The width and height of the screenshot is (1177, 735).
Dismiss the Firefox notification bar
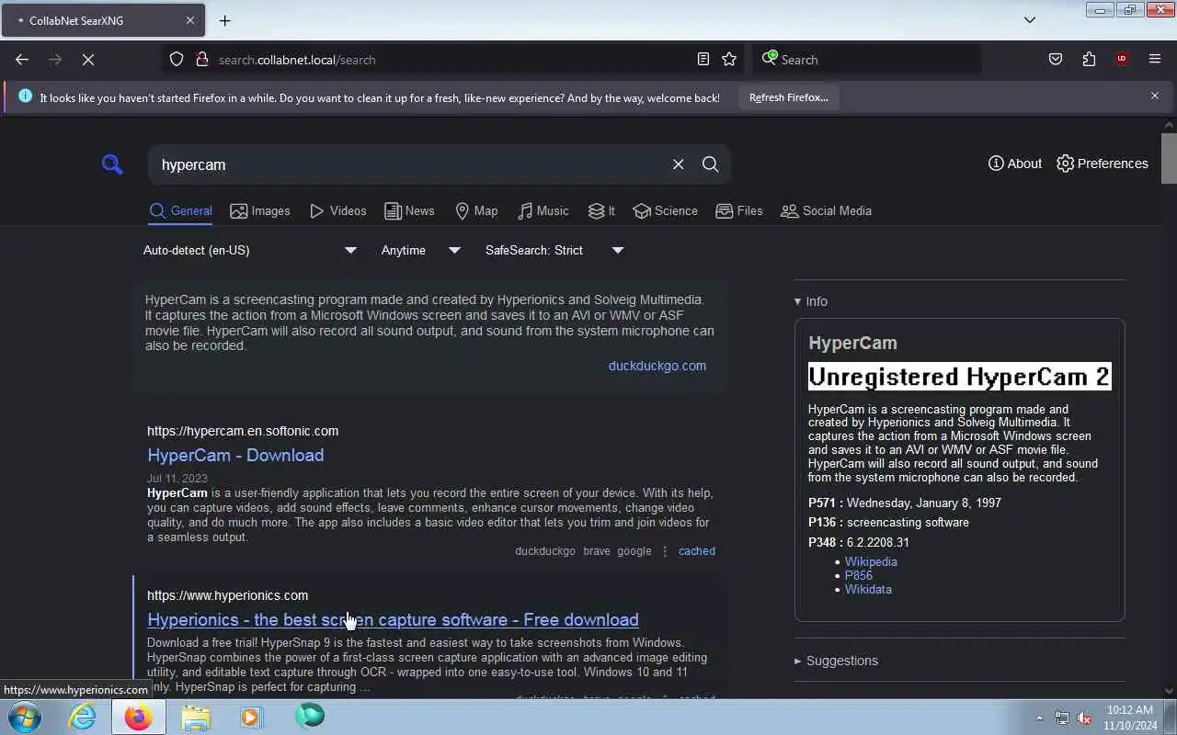[x=1155, y=96]
